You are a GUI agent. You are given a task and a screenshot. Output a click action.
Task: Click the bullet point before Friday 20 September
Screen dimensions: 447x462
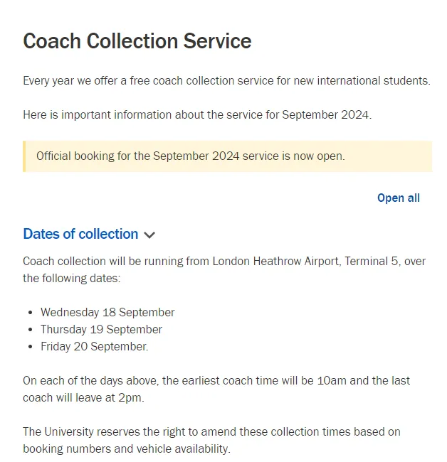tap(30, 347)
